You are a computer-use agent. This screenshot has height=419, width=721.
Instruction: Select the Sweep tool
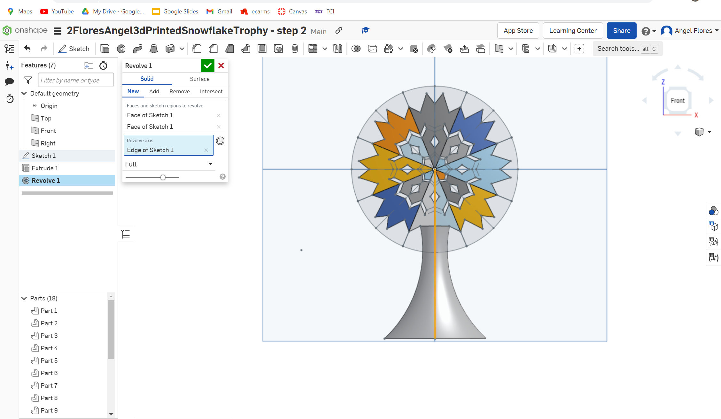click(x=137, y=49)
